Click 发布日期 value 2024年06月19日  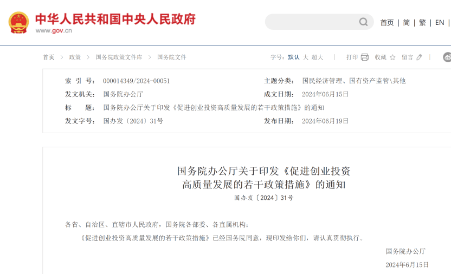click(325, 121)
